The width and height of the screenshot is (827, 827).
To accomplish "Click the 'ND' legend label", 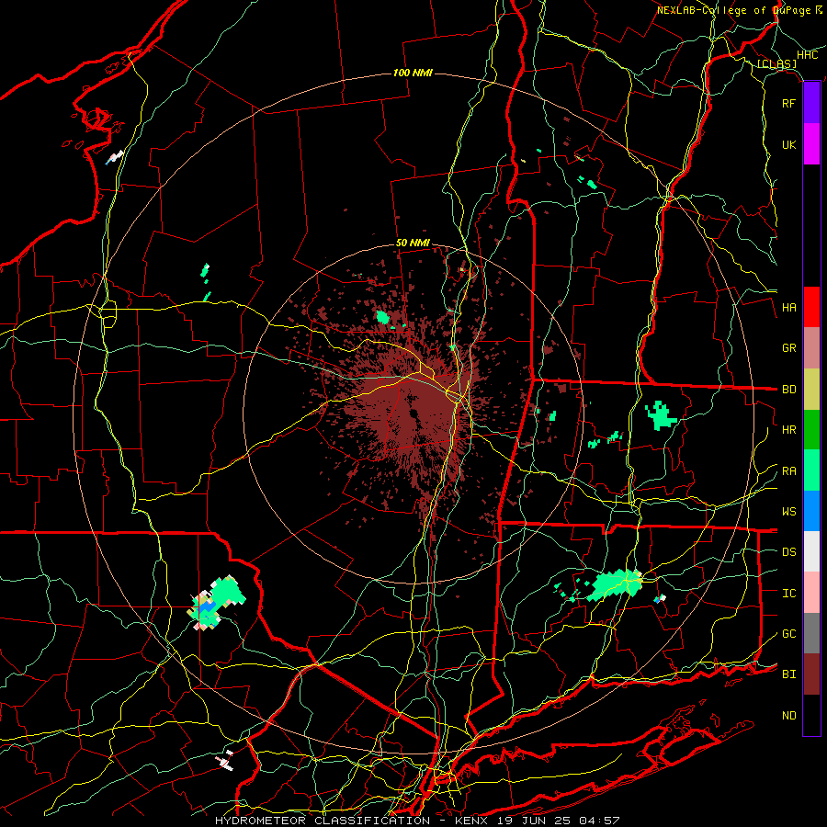I will click(x=789, y=716).
